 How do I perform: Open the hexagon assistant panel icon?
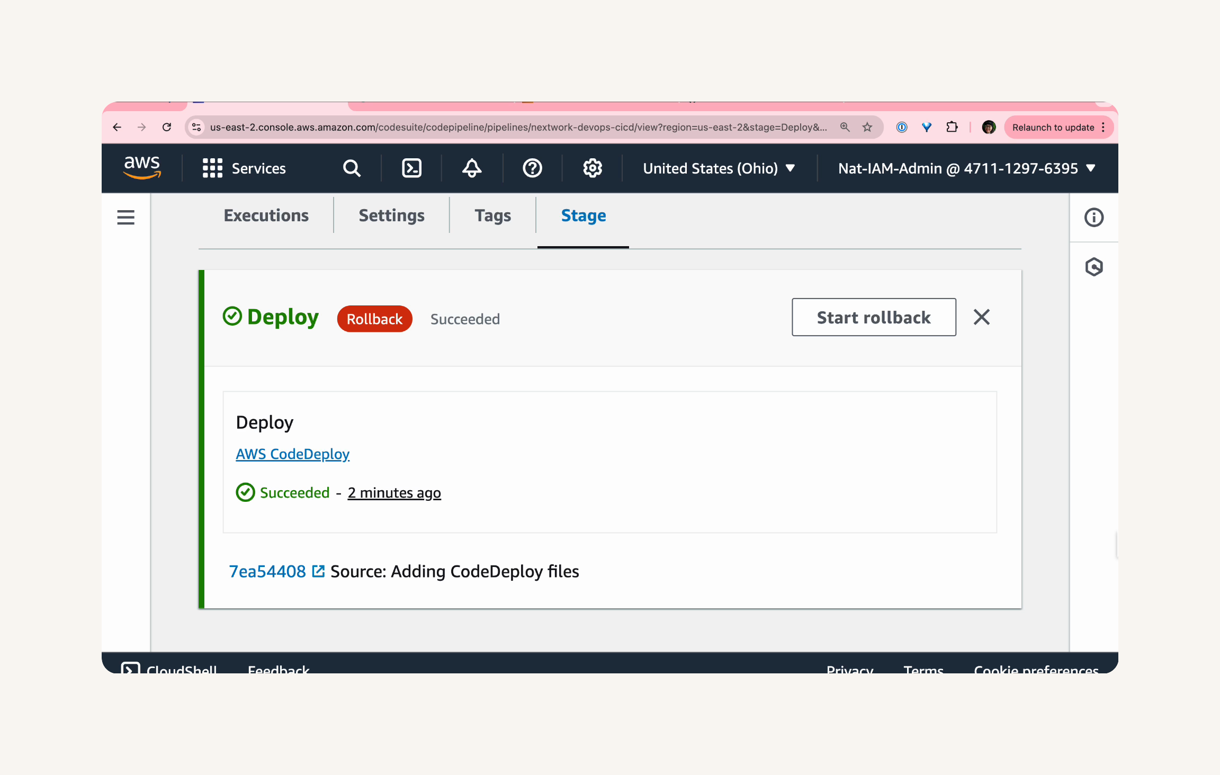coord(1094,267)
